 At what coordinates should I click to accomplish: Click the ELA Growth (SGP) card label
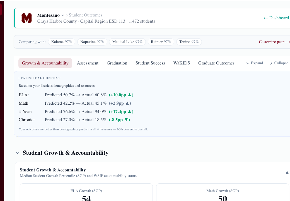(86, 191)
